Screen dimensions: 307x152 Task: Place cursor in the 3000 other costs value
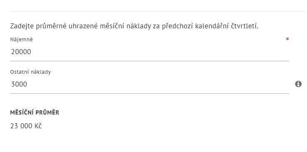tap(19, 84)
